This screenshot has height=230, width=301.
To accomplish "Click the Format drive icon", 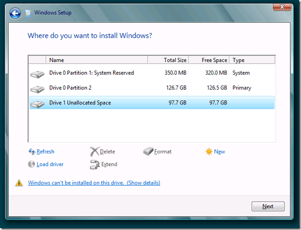I will tap(148, 152).
